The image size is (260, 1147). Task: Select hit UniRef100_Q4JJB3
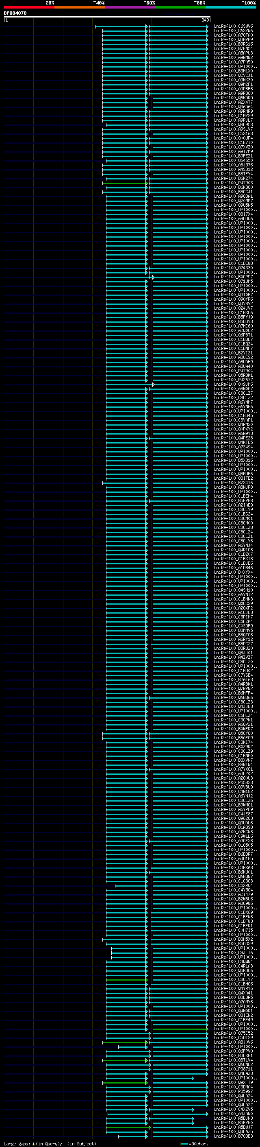point(233,707)
